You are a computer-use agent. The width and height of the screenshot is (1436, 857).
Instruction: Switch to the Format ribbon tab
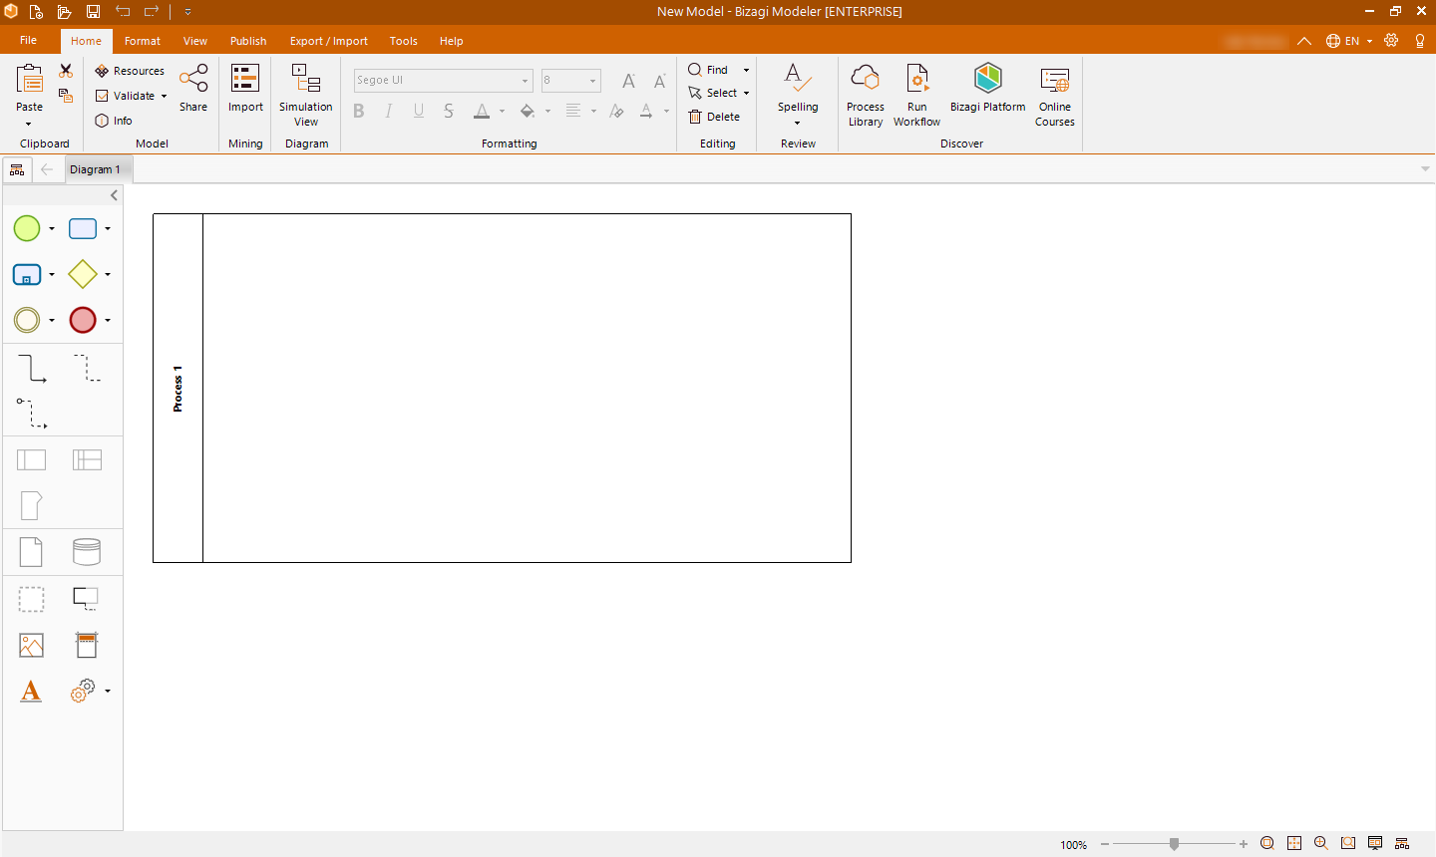coord(143,41)
